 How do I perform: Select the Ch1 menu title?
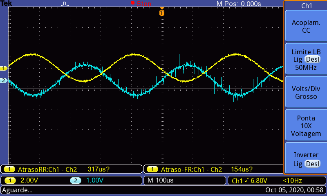[306, 6]
